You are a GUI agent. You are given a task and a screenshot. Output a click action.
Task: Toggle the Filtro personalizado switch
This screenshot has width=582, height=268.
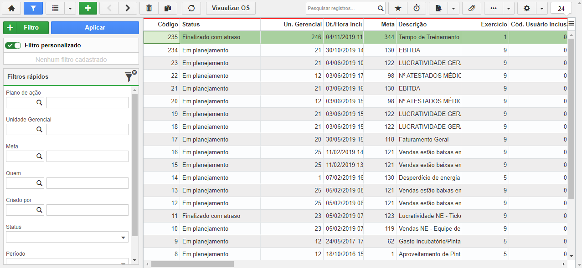(14, 46)
